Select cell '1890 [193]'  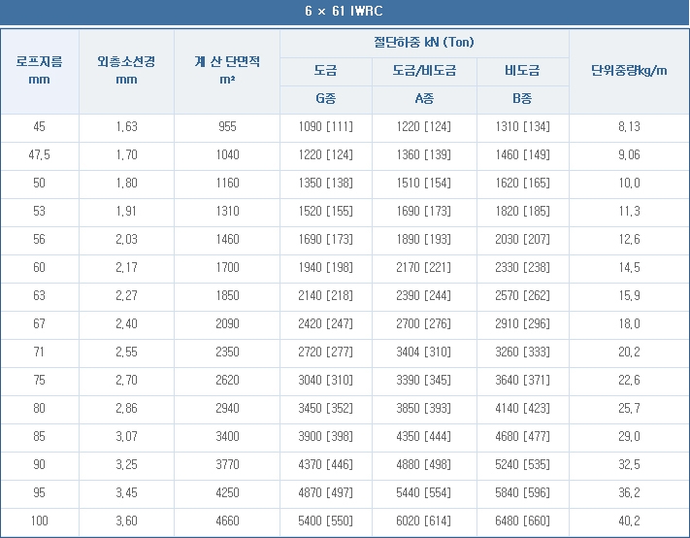(x=424, y=240)
